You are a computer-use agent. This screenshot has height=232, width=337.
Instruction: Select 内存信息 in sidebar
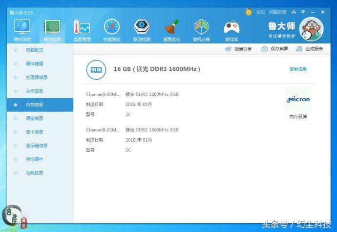coord(40,105)
